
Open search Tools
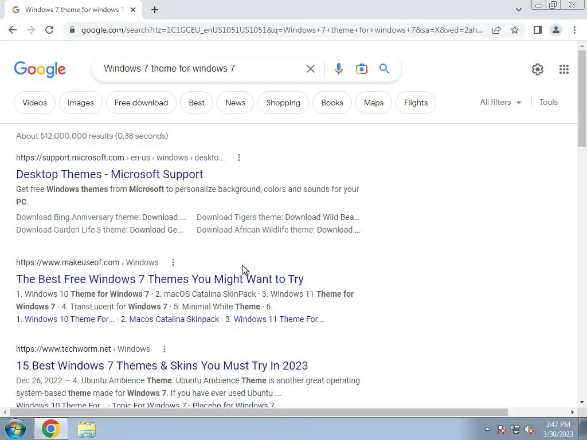pyautogui.click(x=548, y=102)
